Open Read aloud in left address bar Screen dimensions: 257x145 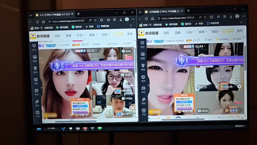90,20
